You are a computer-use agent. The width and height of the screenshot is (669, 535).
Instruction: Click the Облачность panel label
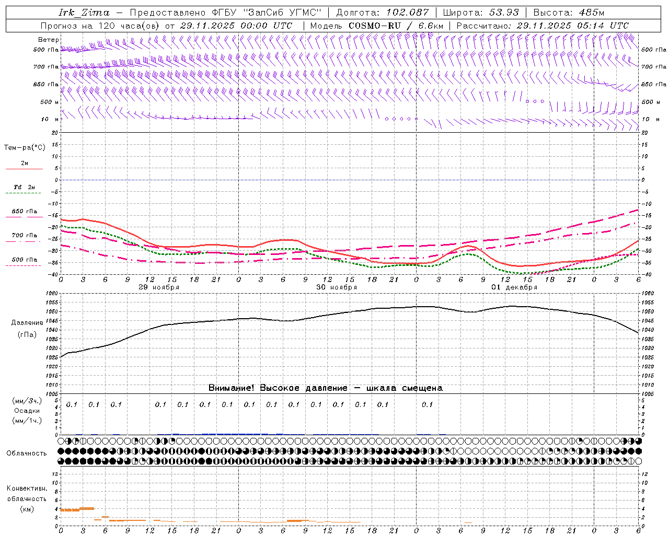[x=27, y=453]
